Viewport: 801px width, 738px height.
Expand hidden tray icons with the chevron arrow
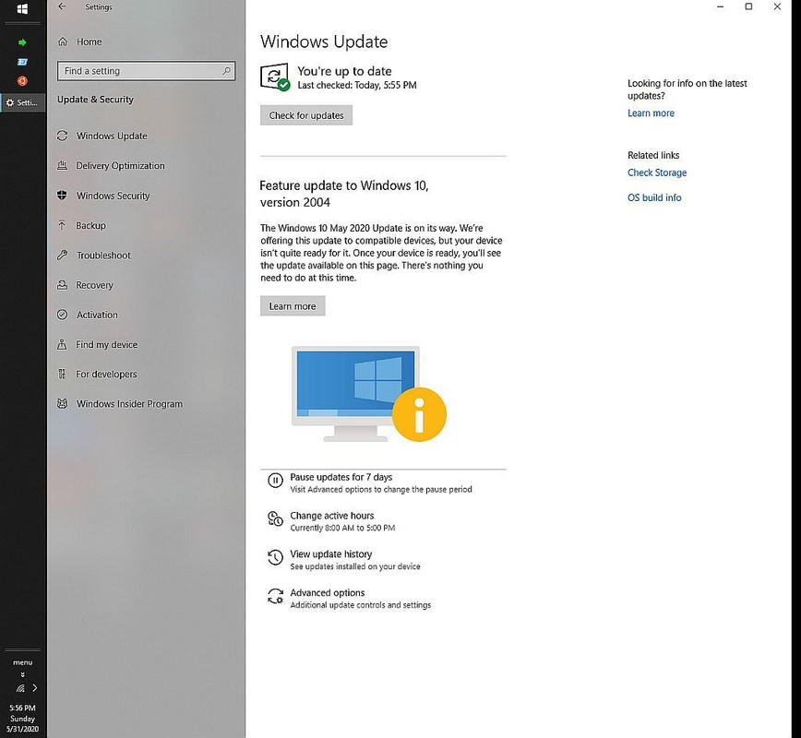(35, 687)
